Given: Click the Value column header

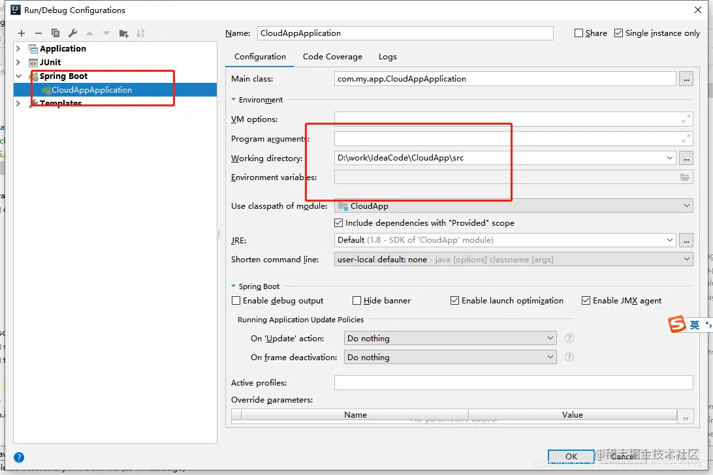Looking at the screenshot, I should pyautogui.click(x=572, y=414).
